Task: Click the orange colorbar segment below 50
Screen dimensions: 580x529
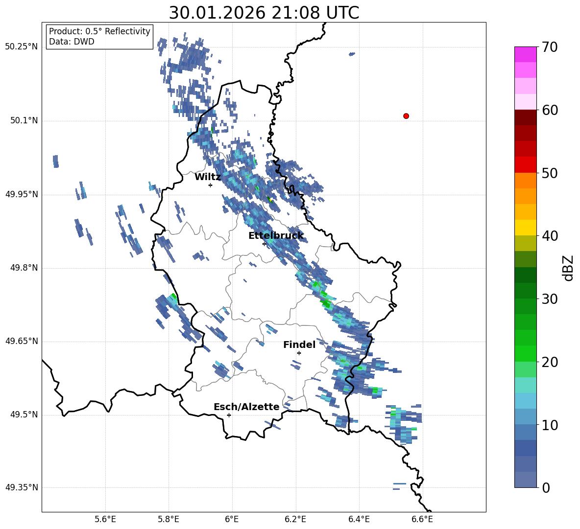Action: (526, 181)
